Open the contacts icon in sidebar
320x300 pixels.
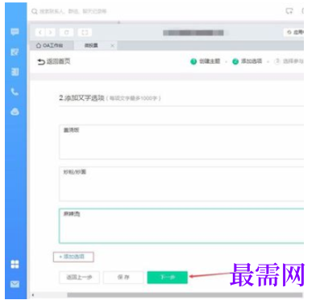[x=15, y=72]
